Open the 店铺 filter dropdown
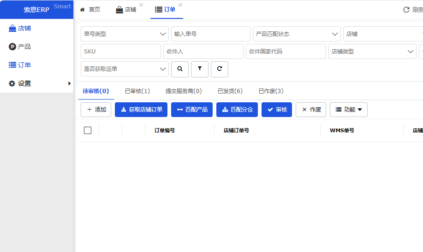This screenshot has width=423, height=252. pos(383,34)
